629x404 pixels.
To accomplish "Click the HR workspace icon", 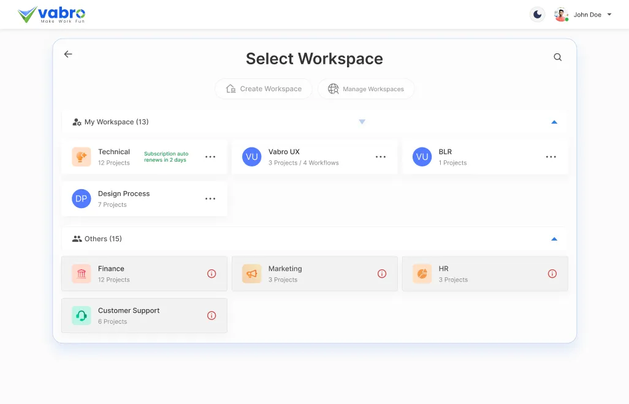I will (x=422, y=274).
